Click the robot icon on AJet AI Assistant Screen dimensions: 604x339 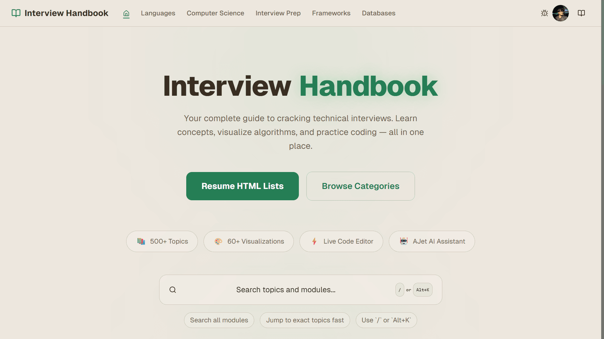(404, 241)
